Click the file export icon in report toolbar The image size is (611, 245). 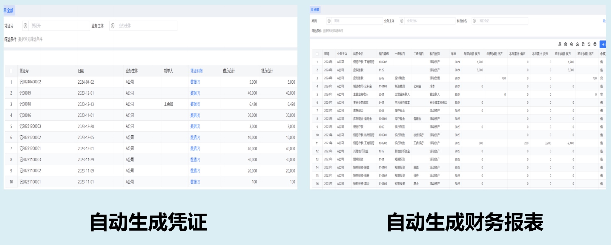[583, 44]
